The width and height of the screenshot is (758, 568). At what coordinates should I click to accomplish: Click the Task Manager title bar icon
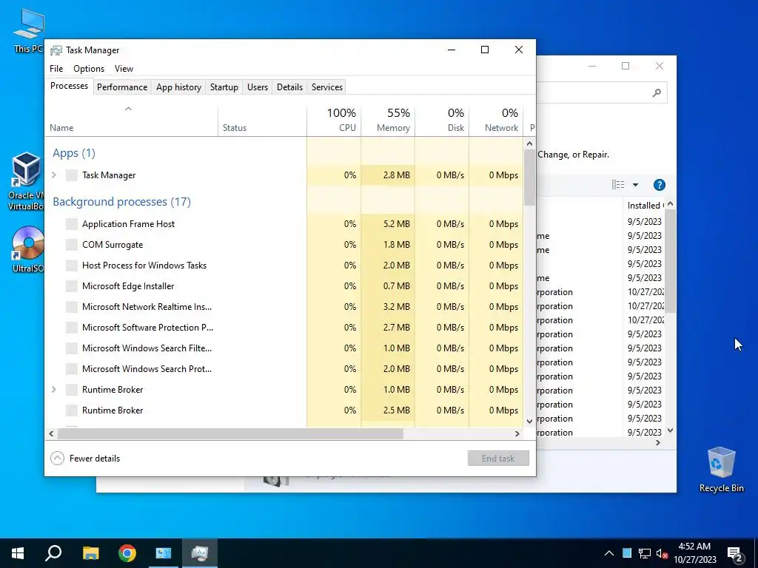click(56, 50)
